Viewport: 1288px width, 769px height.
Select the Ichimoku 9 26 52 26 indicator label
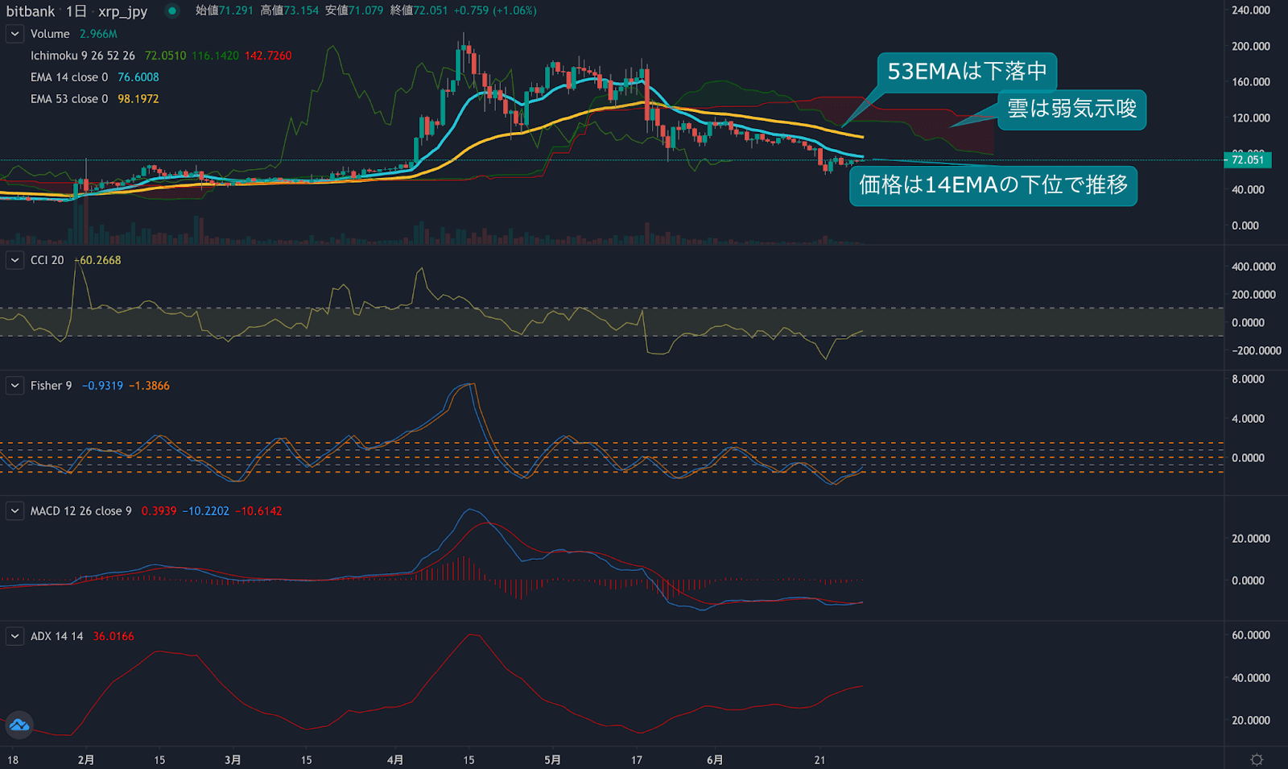coord(82,56)
